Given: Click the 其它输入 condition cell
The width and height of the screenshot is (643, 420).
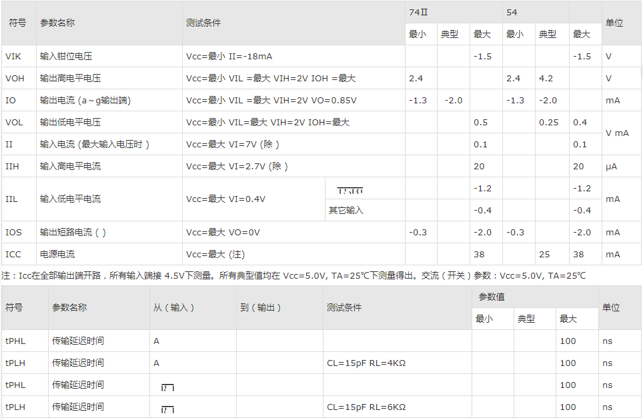Looking at the screenshot, I should pyautogui.click(x=346, y=210).
